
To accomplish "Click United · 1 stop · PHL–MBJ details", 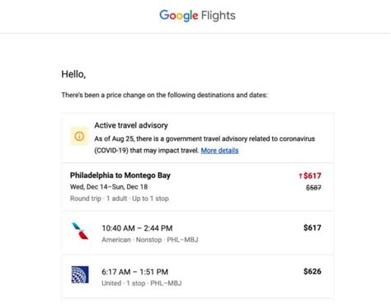I will [142, 283].
